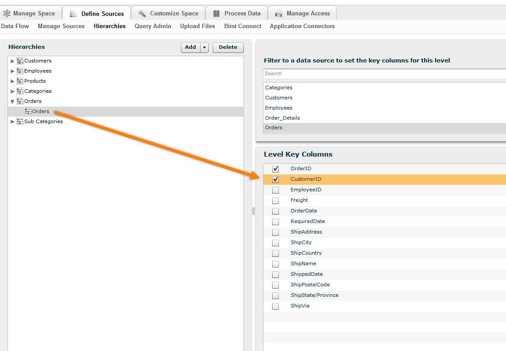Click the Employees hierarchy icon
Screen dimensions: 506x351
pyautogui.click(x=20, y=71)
